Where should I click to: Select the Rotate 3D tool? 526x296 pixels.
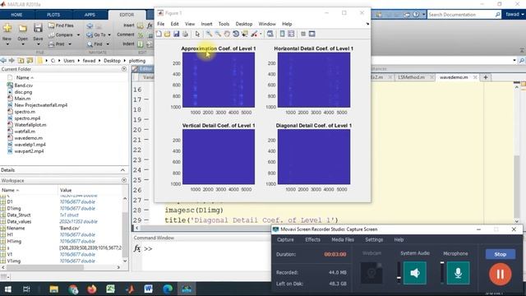[236, 34]
